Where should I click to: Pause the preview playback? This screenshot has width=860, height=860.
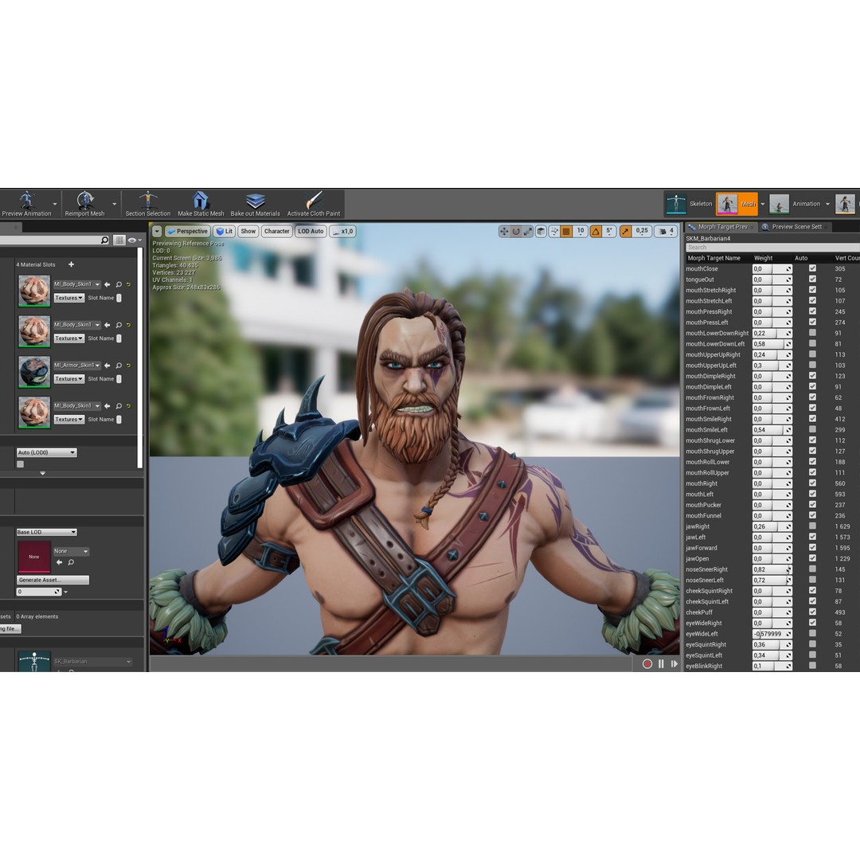[x=661, y=663]
